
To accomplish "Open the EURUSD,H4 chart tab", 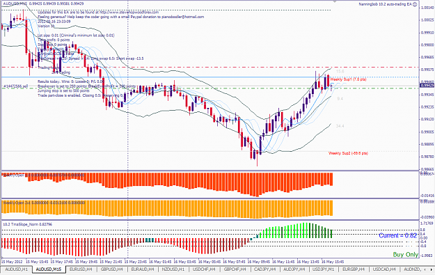I will point(81,269).
